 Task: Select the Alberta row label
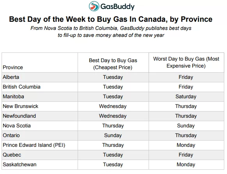click(x=40, y=77)
